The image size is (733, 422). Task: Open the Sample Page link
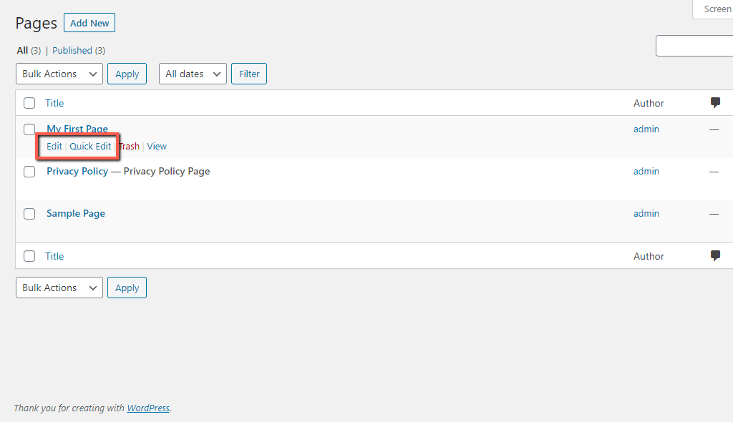[x=76, y=214]
